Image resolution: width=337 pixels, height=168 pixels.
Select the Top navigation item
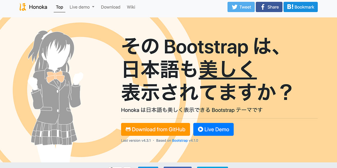(x=60, y=7)
